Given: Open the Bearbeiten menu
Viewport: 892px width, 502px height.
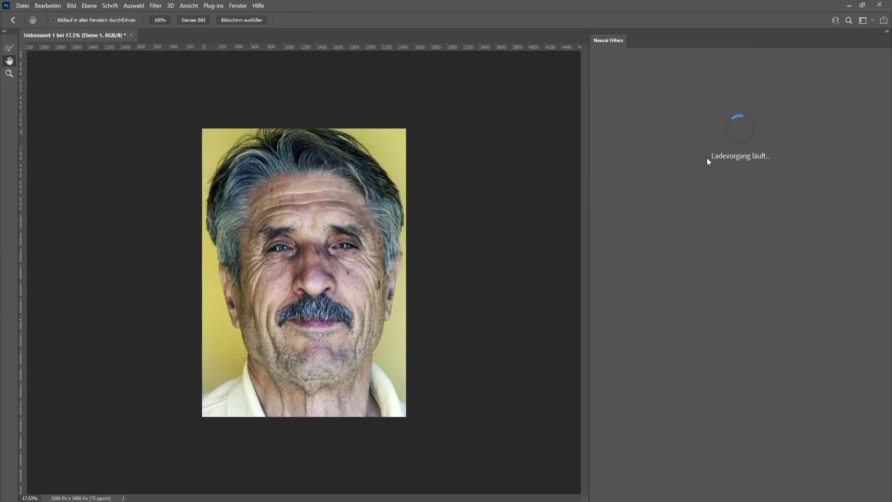Looking at the screenshot, I should pyautogui.click(x=48, y=6).
